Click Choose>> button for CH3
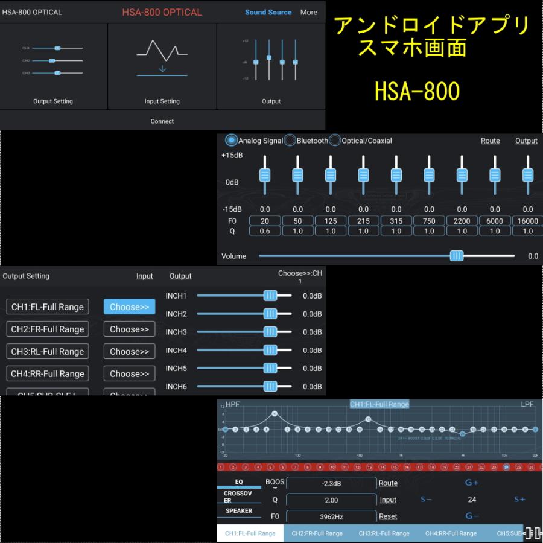Image resolution: width=543 pixels, height=543 pixels. coord(129,351)
